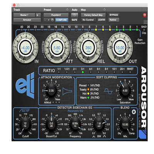Image resolution: width=154 pixels, height=154 pixels.
Task: Click the Parametric EQ mode label
Action: click(75, 111)
